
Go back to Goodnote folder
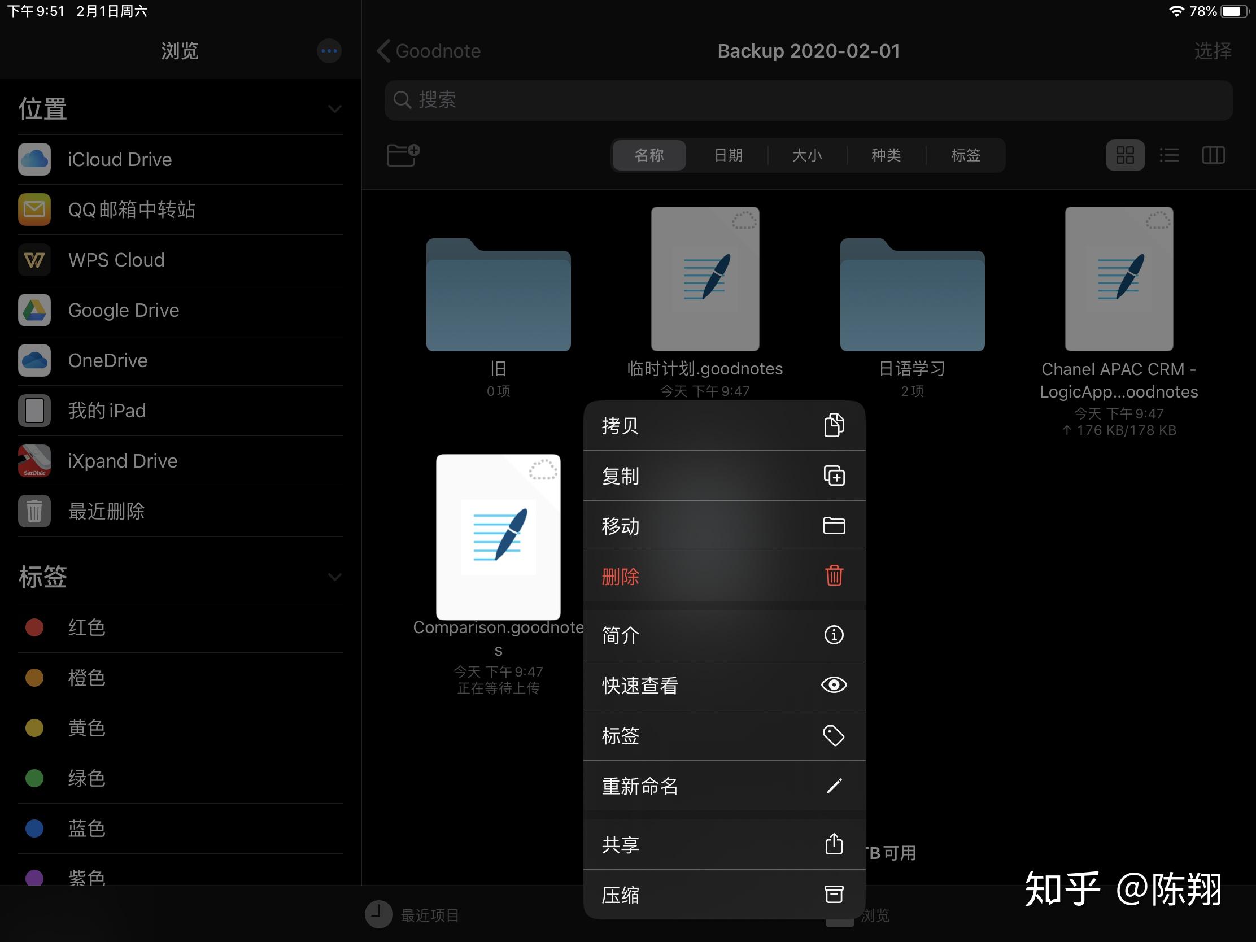click(429, 51)
